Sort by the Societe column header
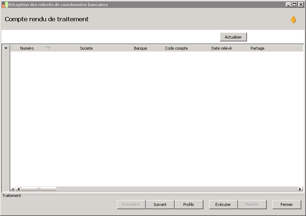Image resolution: width=306 pixels, height=216 pixels. click(86, 48)
